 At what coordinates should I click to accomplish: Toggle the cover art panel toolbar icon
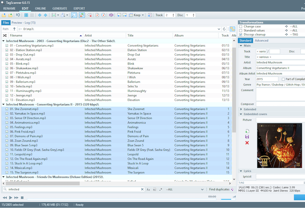pos(82,15)
